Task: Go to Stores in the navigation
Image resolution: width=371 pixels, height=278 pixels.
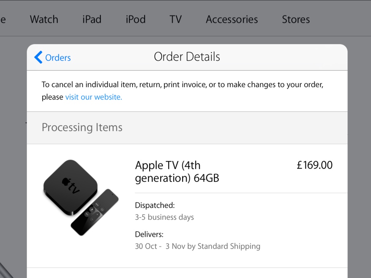Action: (x=296, y=19)
